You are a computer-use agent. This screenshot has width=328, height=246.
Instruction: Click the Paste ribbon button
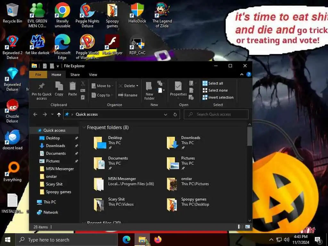72,89
